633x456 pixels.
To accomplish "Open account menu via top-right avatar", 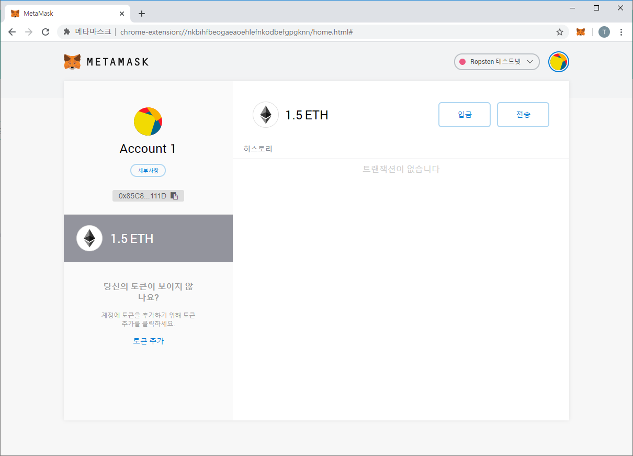I will (558, 62).
